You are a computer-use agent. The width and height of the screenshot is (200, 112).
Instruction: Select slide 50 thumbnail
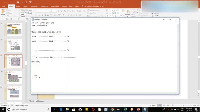[13, 77]
